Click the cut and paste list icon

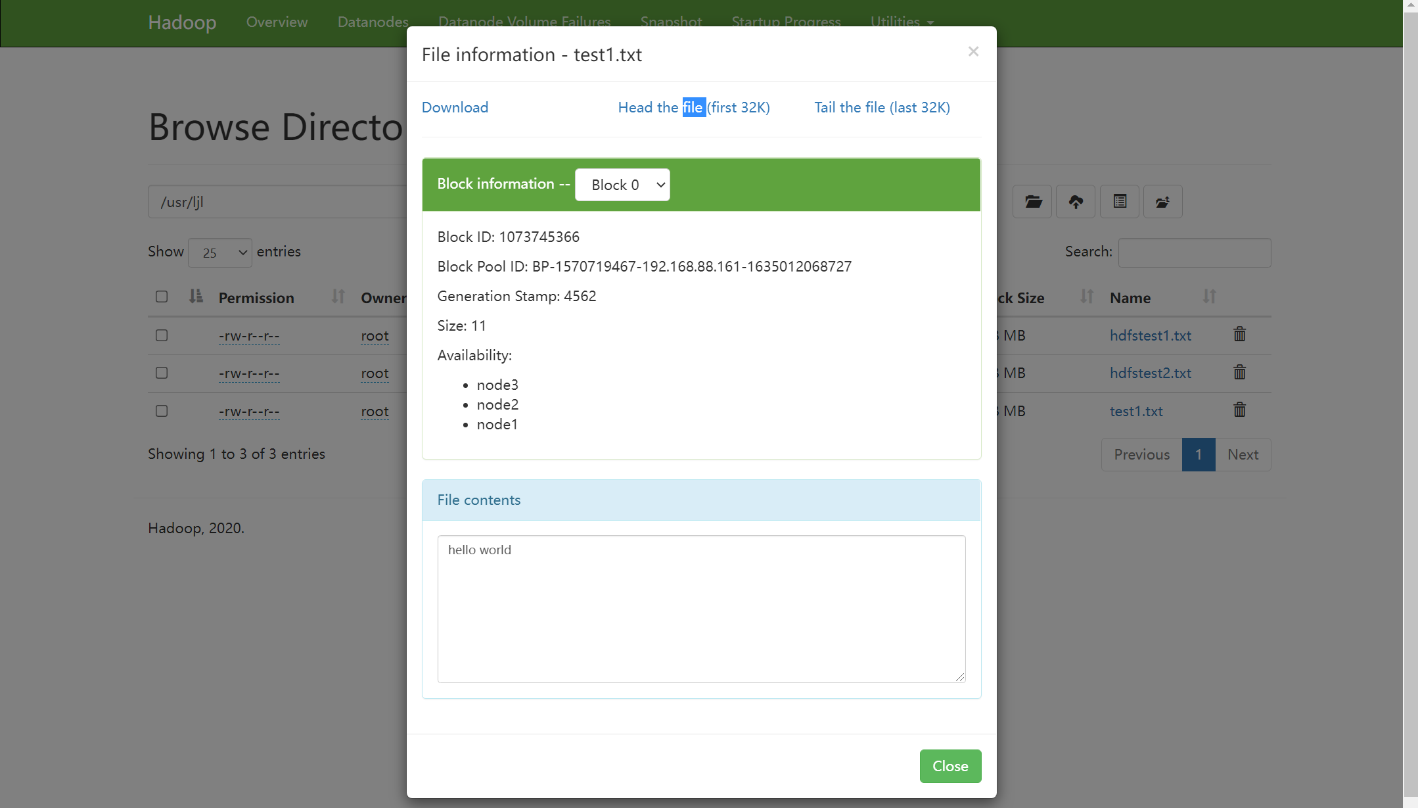pyautogui.click(x=1120, y=202)
